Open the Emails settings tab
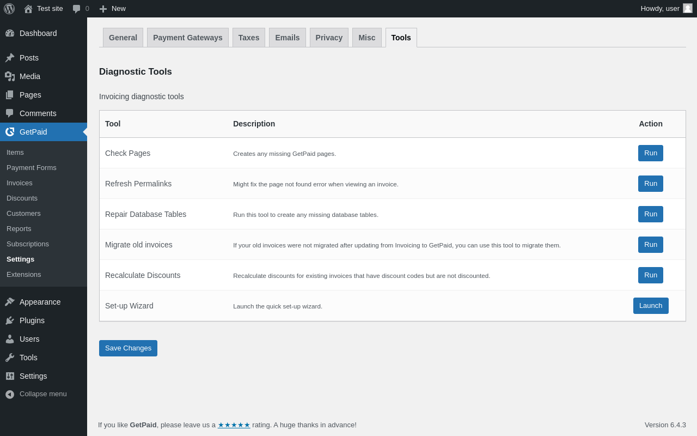 287,38
